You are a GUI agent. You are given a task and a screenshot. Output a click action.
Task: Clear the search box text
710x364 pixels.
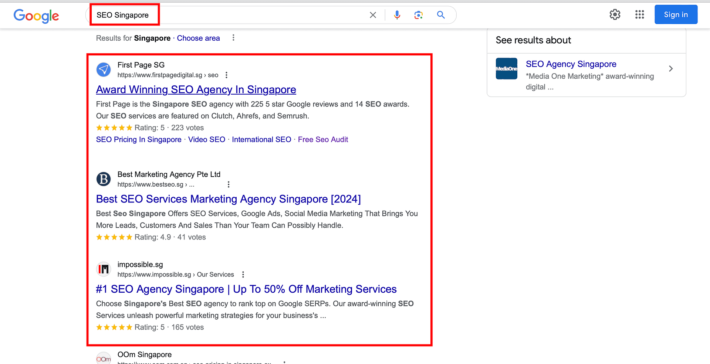373,15
